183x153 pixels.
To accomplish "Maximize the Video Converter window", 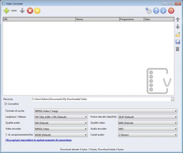I will pyautogui.click(x=171, y=4).
